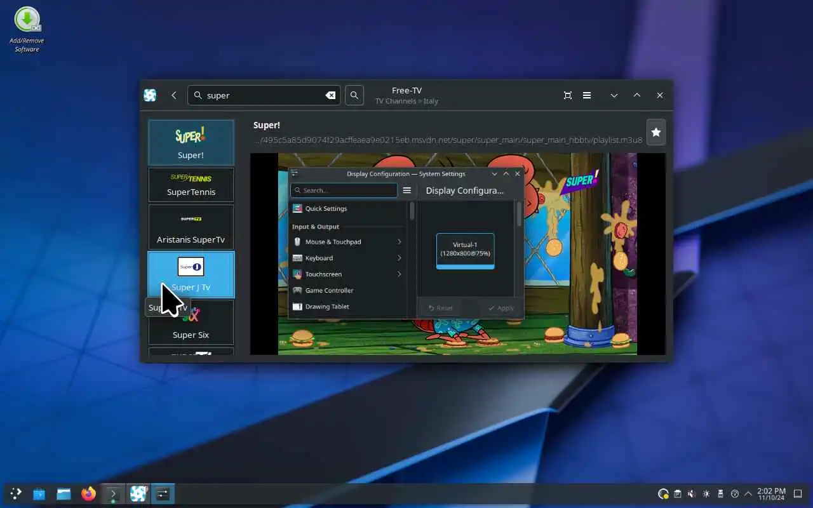Select Drawing Tablet settings
This screenshot has width=813, height=508.
pos(347,306)
